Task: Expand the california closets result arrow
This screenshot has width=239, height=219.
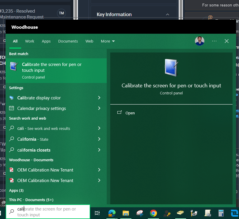Action: click(x=99, y=150)
